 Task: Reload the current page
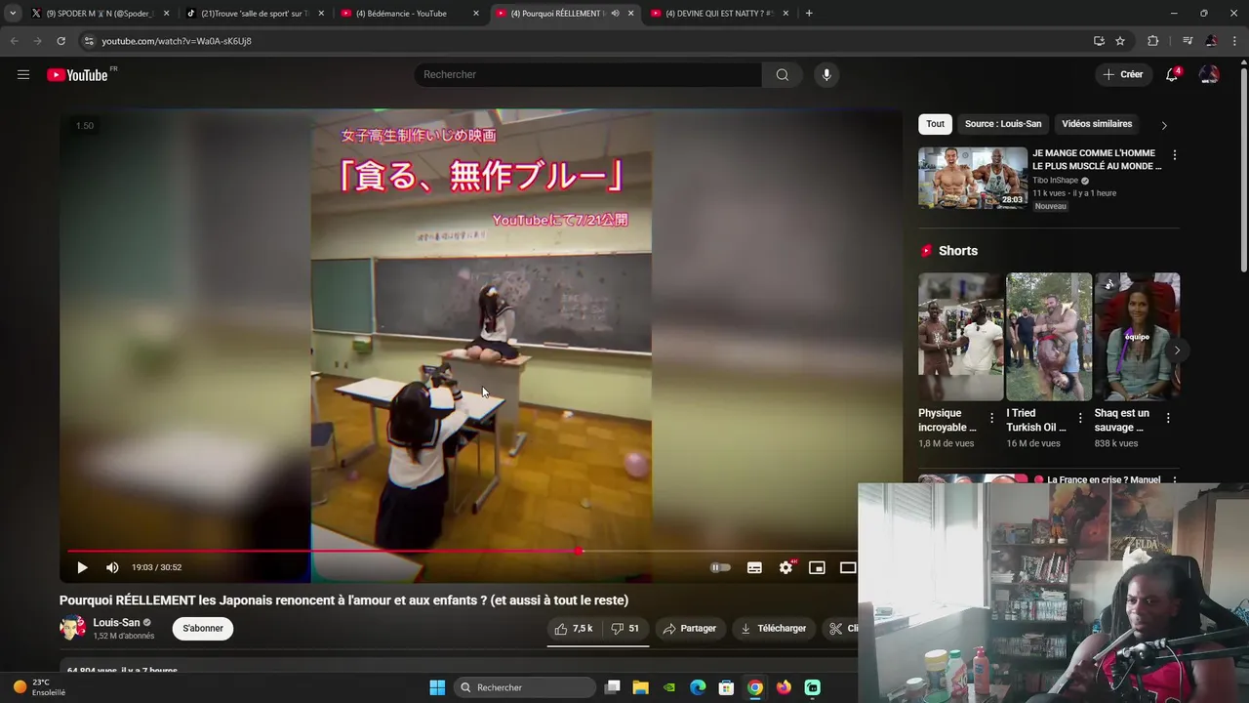click(x=60, y=41)
